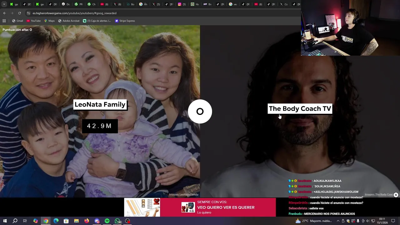This screenshot has width=400, height=225.
Task: Select the LeoNata Family card
Action: click(x=100, y=111)
